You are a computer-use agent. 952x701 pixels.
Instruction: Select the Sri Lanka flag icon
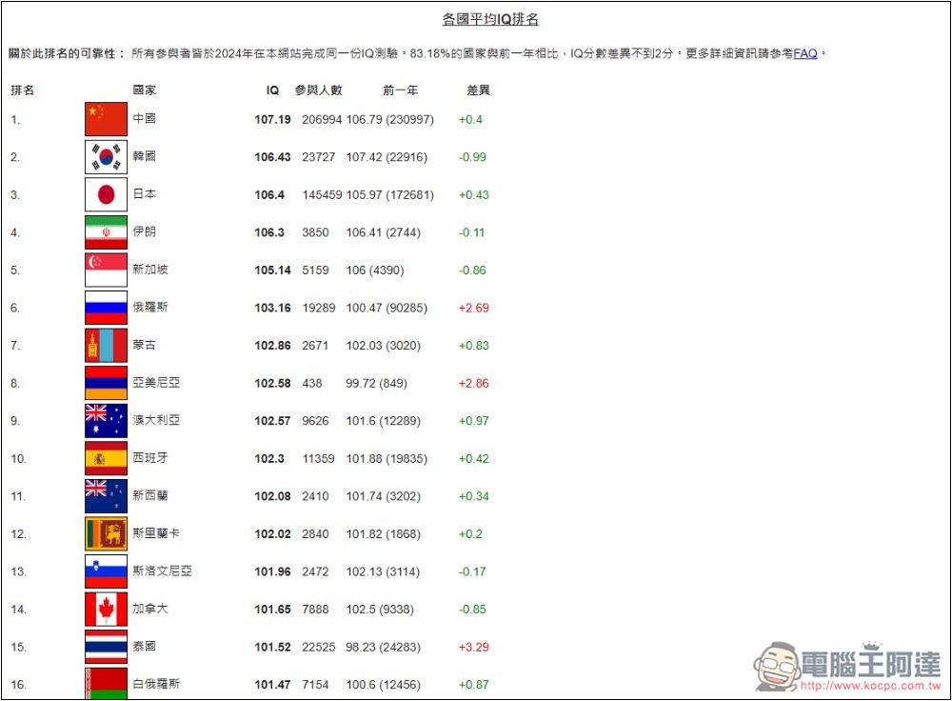point(106,533)
